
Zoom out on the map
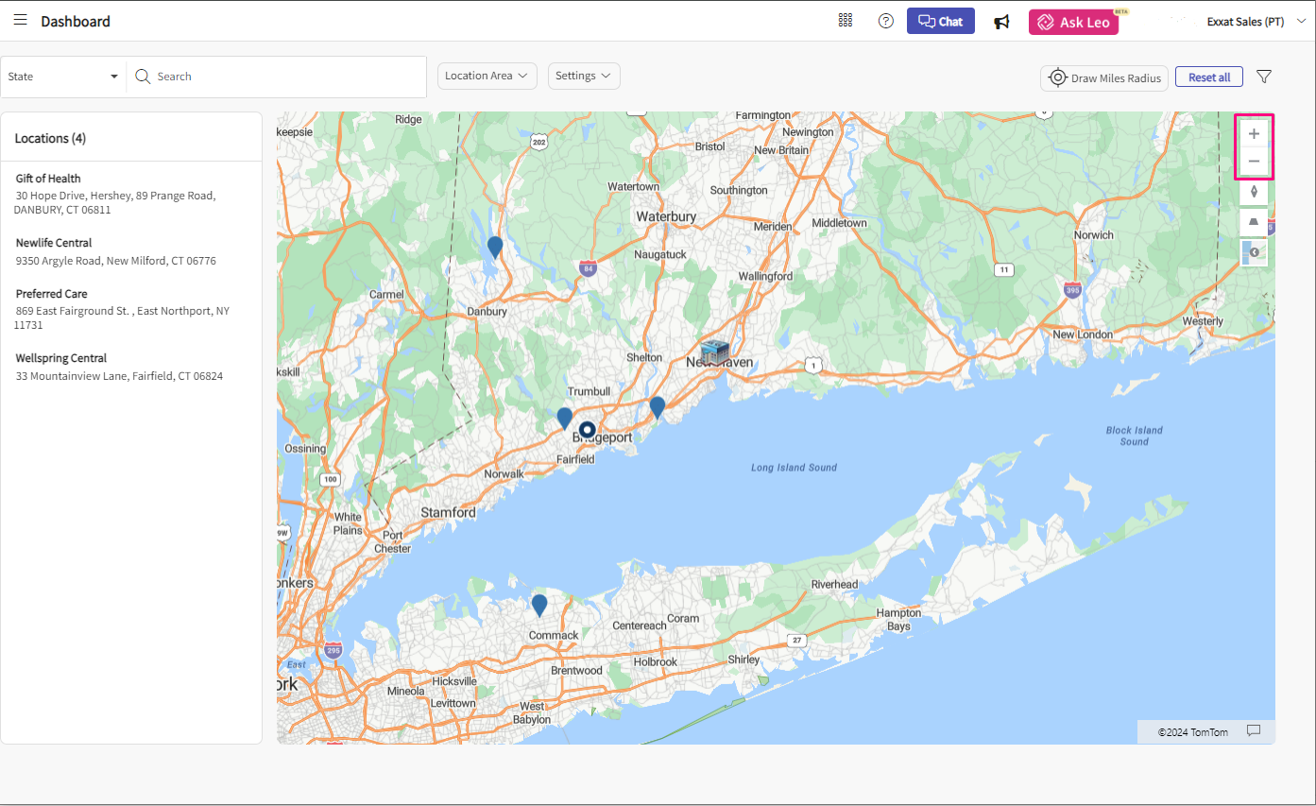[x=1254, y=162]
